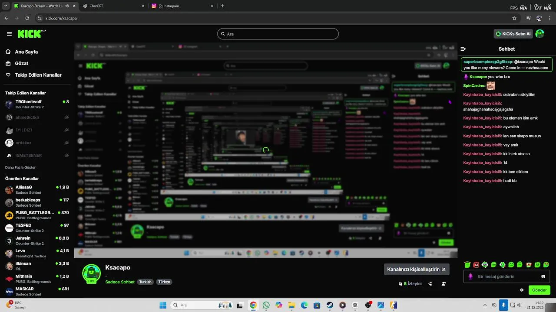
Task: Click Kanalınızı kişiselleştirin button
Action: (x=416, y=269)
